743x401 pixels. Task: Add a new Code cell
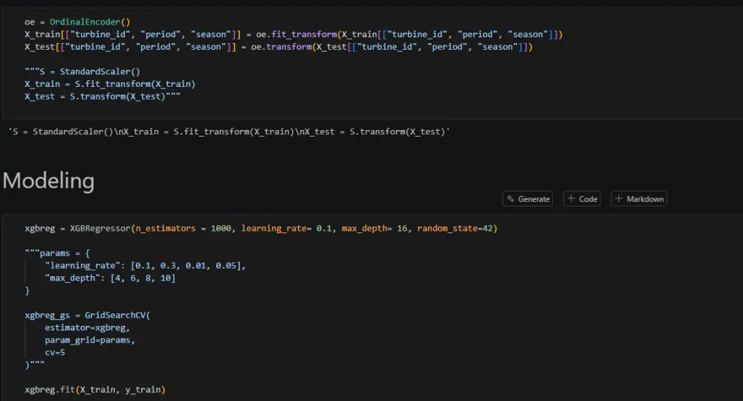pyautogui.click(x=582, y=199)
